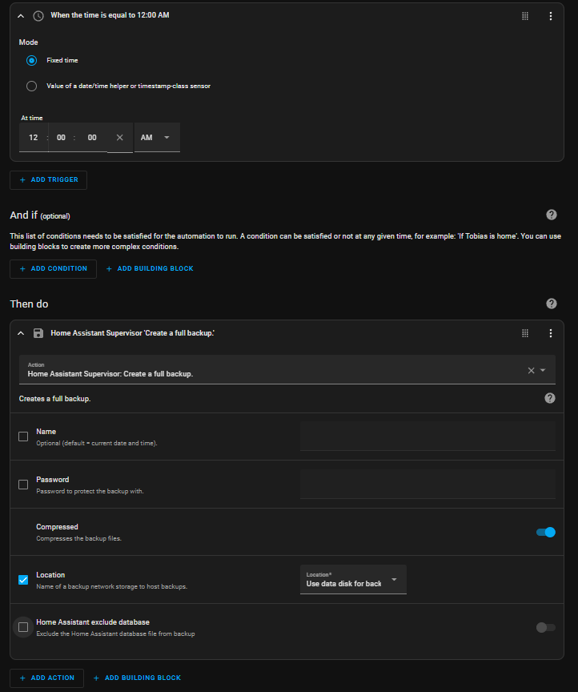578x692 pixels.
Task: Add building block under Then do
Action: (137, 678)
